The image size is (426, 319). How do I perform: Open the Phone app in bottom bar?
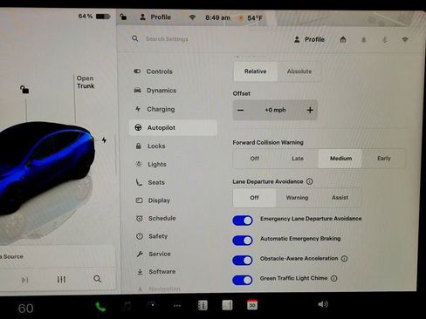point(100,306)
